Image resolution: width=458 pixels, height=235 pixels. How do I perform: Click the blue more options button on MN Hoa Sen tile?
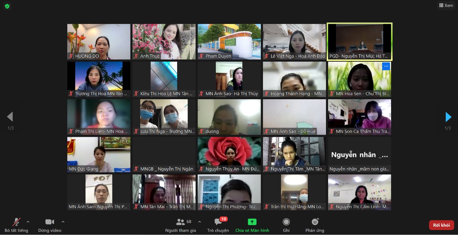point(386,66)
